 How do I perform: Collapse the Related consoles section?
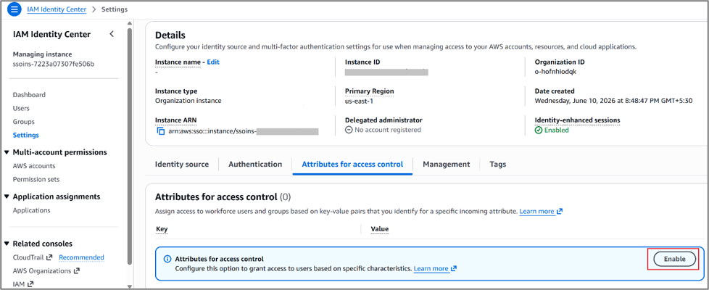click(7, 244)
